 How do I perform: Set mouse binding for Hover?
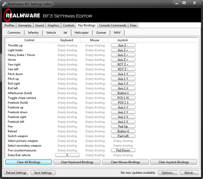(95, 60)
